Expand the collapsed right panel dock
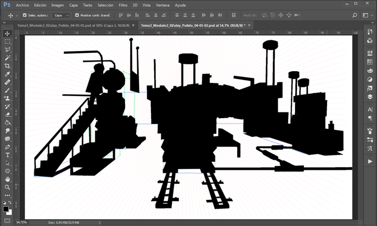 point(372,23)
